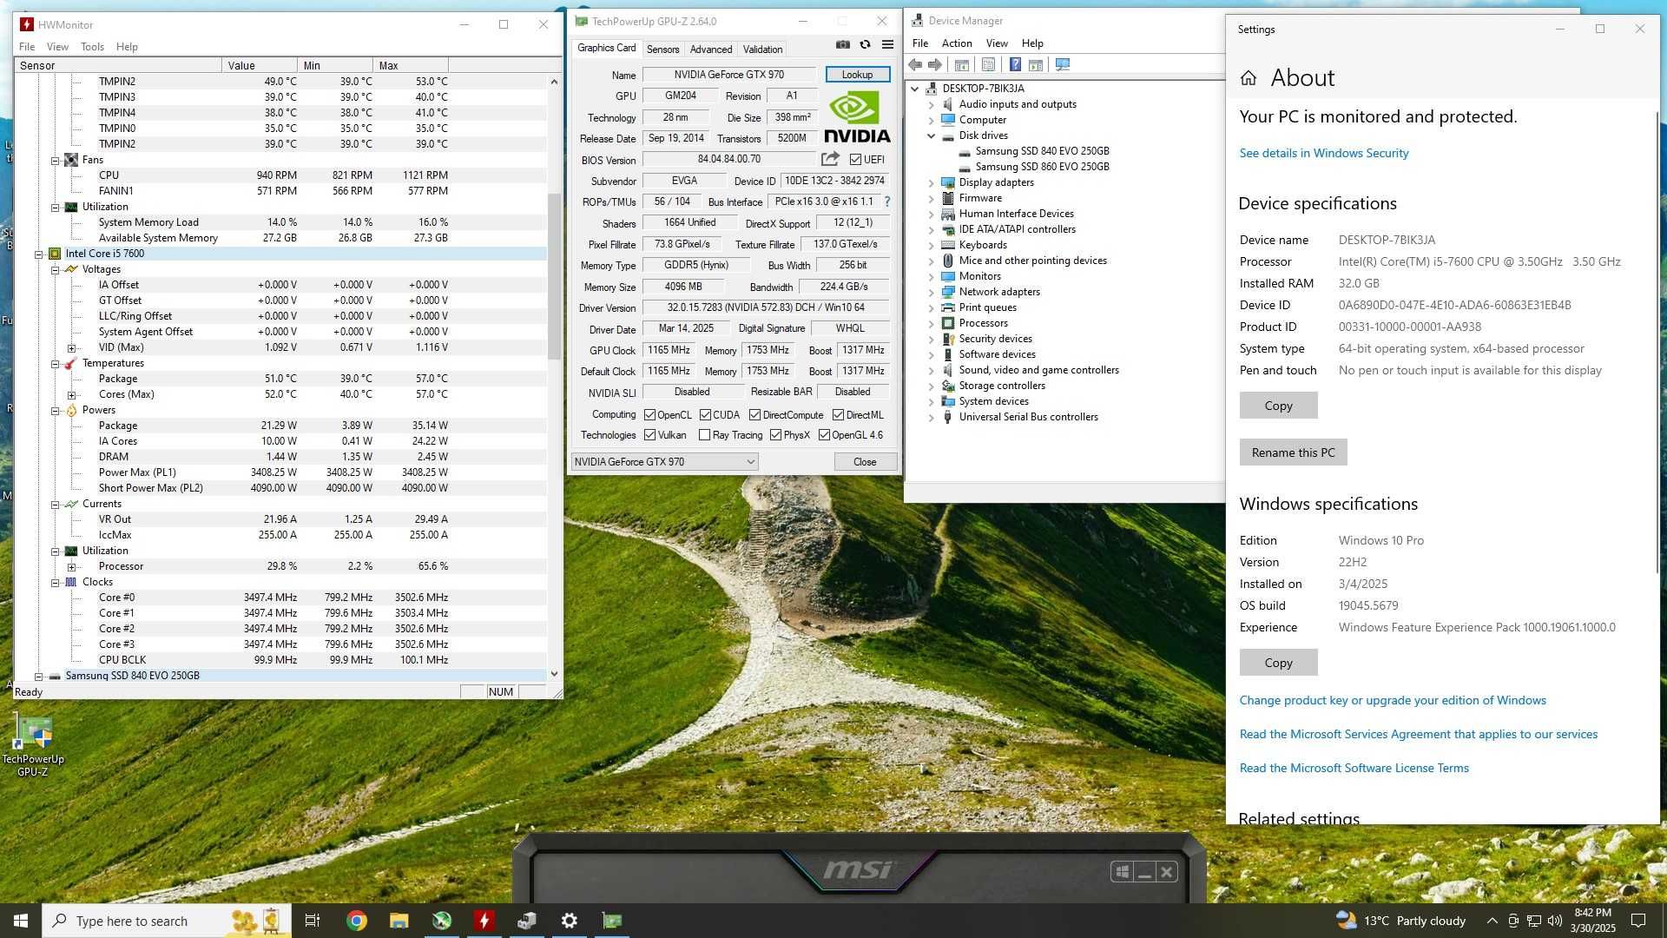Click the blue Help icon in Device Manager toolbar
1667x938 pixels.
click(x=1014, y=65)
